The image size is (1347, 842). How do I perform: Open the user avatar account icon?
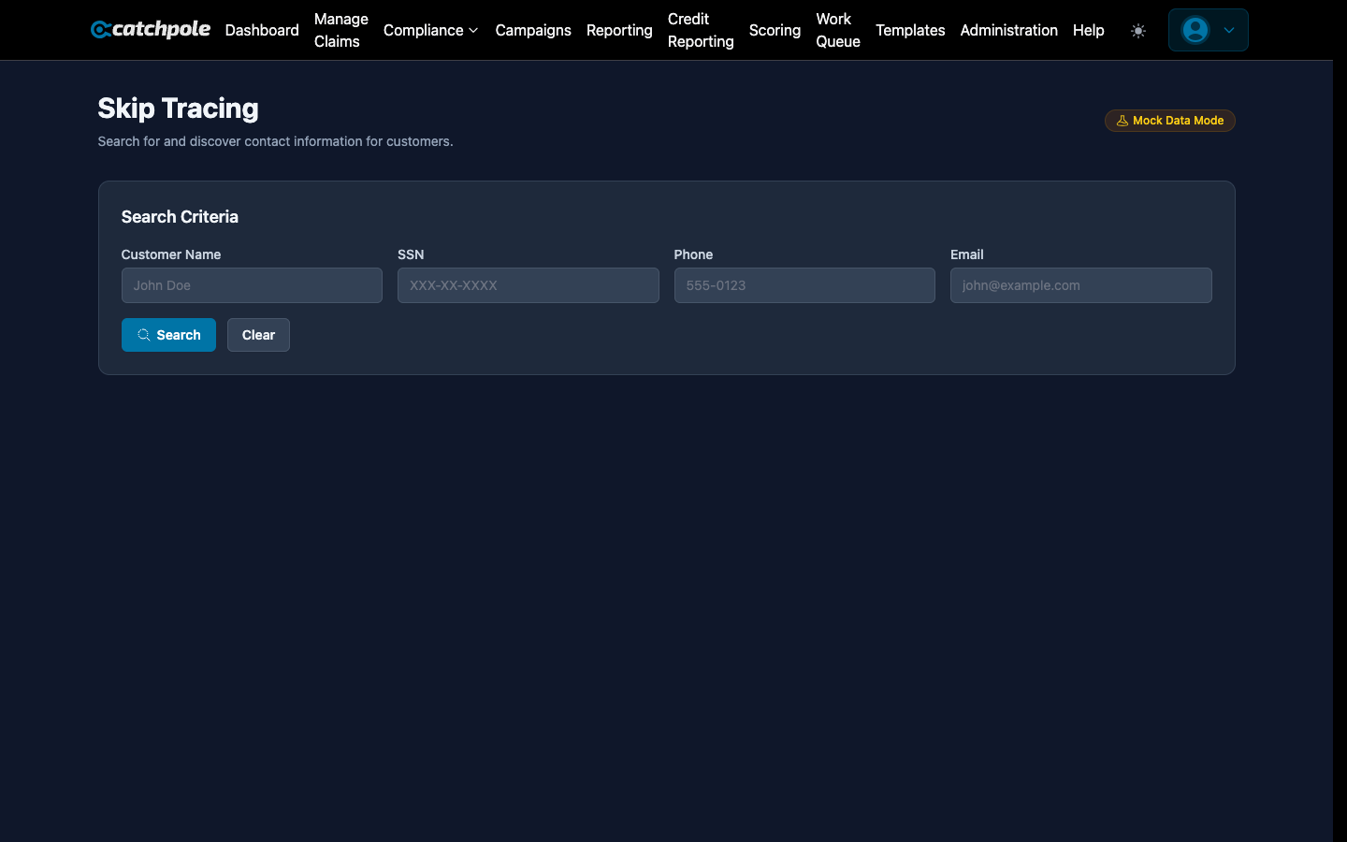point(1195,30)
